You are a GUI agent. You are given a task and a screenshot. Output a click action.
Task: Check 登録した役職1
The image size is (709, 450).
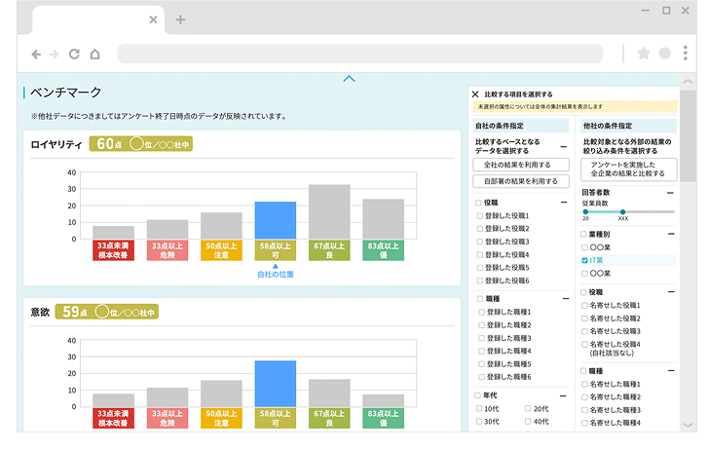(x=480, y=215)
